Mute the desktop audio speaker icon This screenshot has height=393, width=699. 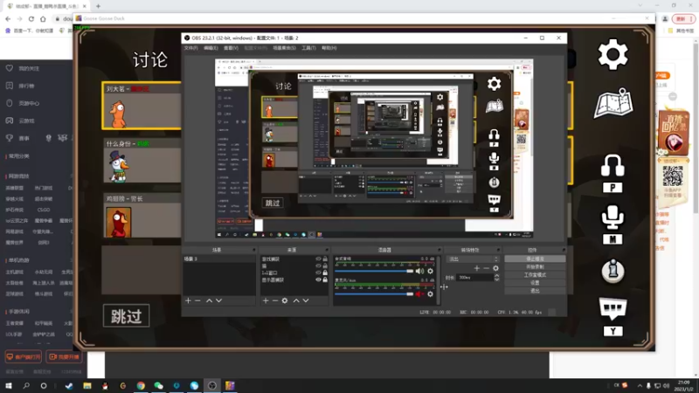pos(419,271)
